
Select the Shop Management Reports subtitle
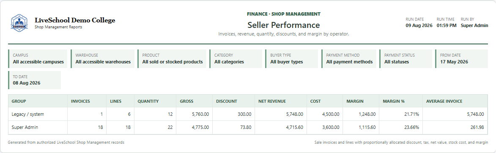tap(58, 27)
